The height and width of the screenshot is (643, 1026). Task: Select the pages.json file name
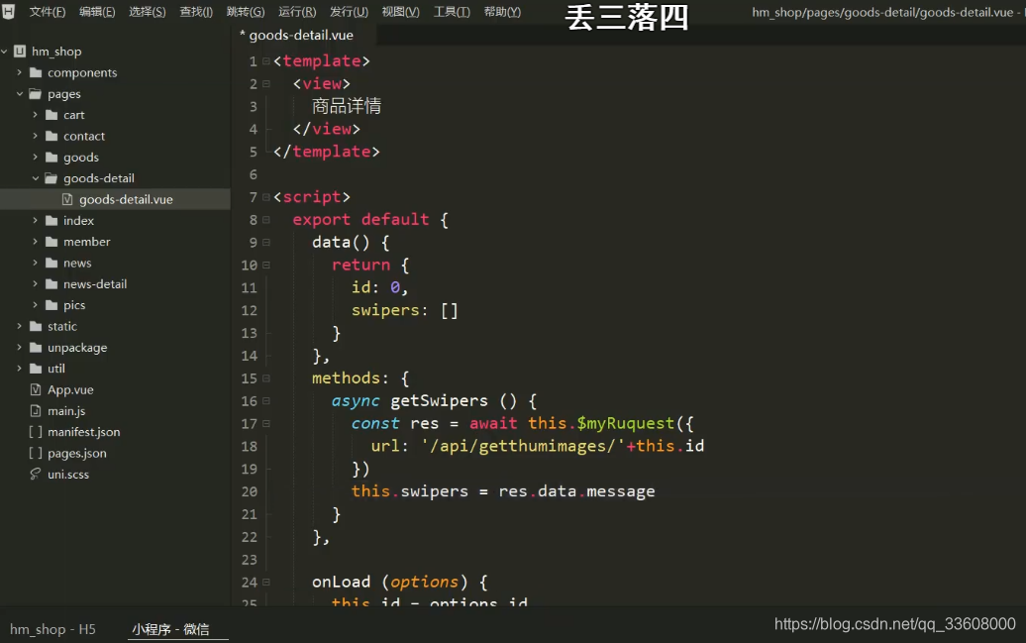pos(77,453)
